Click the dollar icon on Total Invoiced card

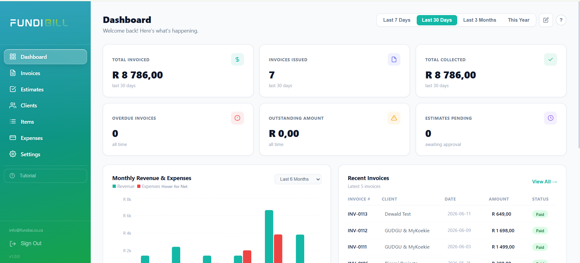pos(237,59)
